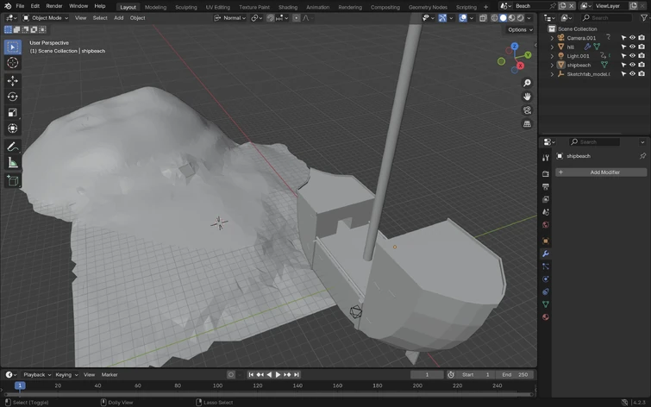
Task: Switch to the Sculpting workspace tab
Action: (x=186, y=7)
